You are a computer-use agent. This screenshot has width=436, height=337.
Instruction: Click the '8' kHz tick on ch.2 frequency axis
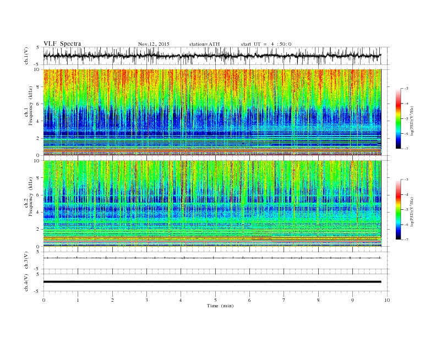[38, 178]
